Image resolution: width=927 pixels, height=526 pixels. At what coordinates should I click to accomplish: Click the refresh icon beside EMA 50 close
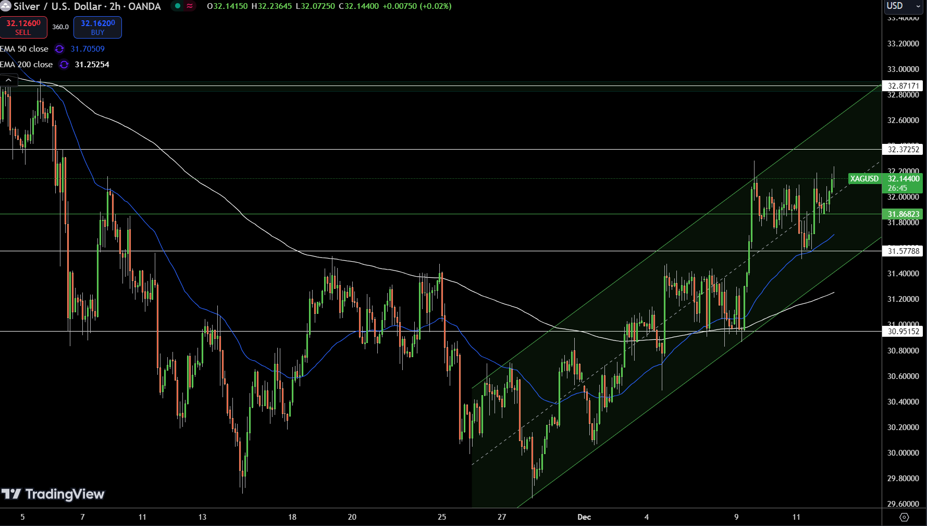click(59, 49)
